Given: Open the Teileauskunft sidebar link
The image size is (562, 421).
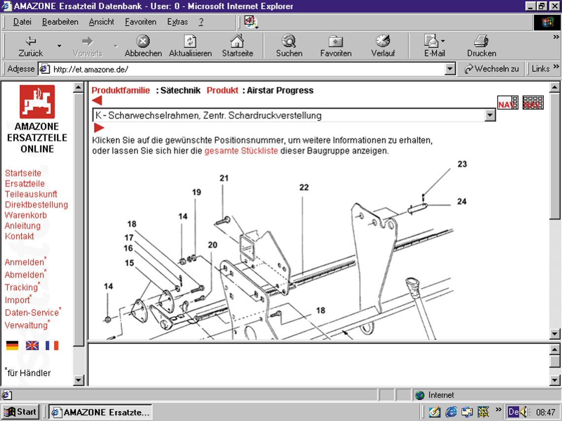Looking at the screenshot, I should (x=31, y=194).
